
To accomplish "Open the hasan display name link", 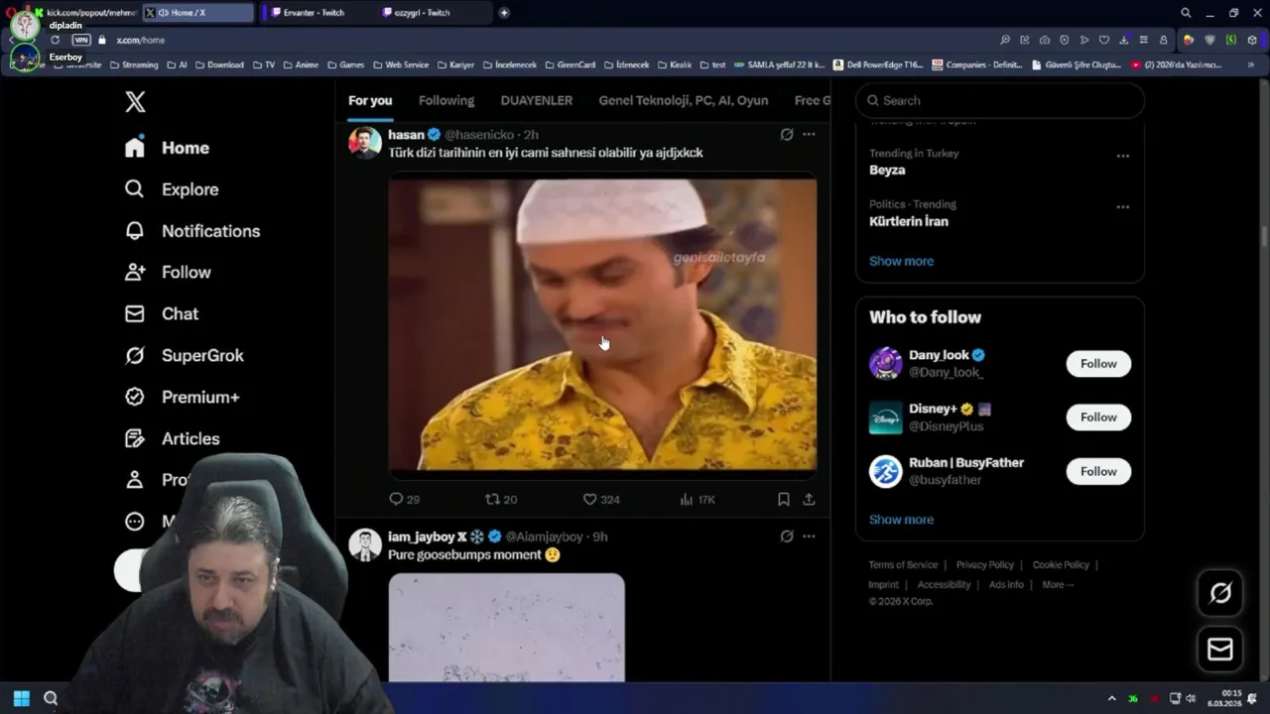I will click(x=406, y=135).
